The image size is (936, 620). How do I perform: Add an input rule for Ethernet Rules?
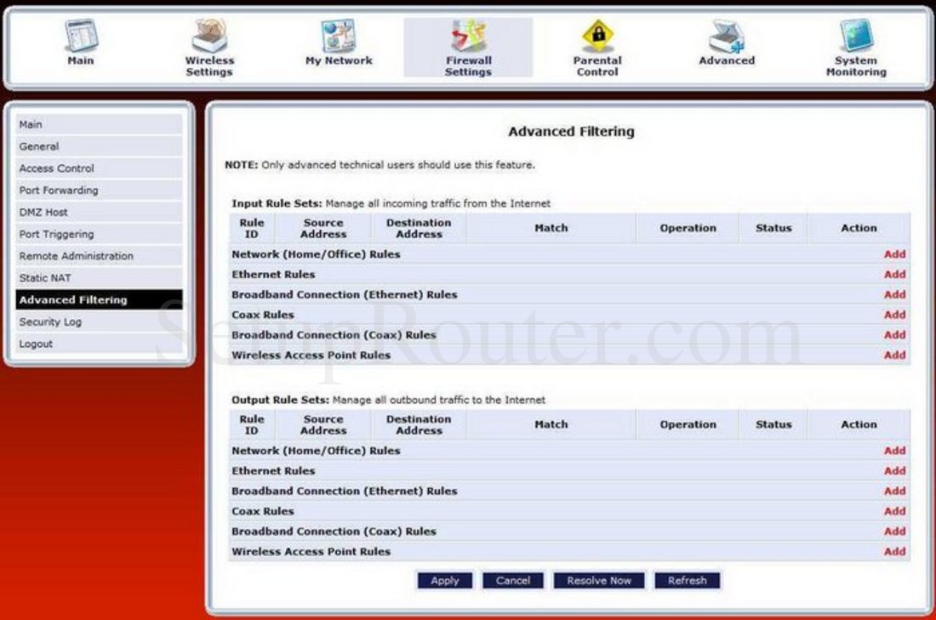click(x=893, y=274)
